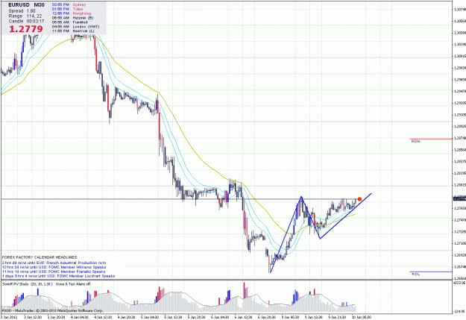466x320 pixels.
Task: Select the Sydney session clock row
Action: [69, 4]
